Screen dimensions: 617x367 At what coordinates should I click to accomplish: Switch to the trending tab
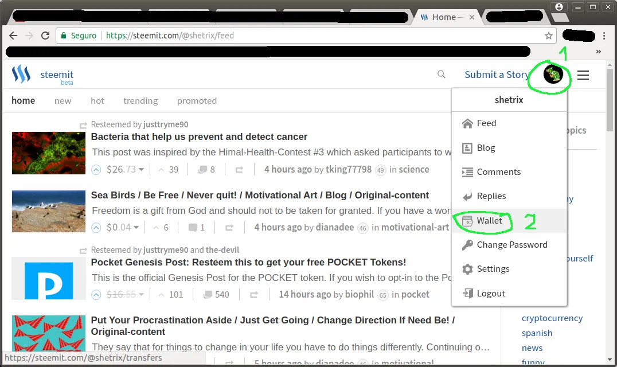pos(140,101)
